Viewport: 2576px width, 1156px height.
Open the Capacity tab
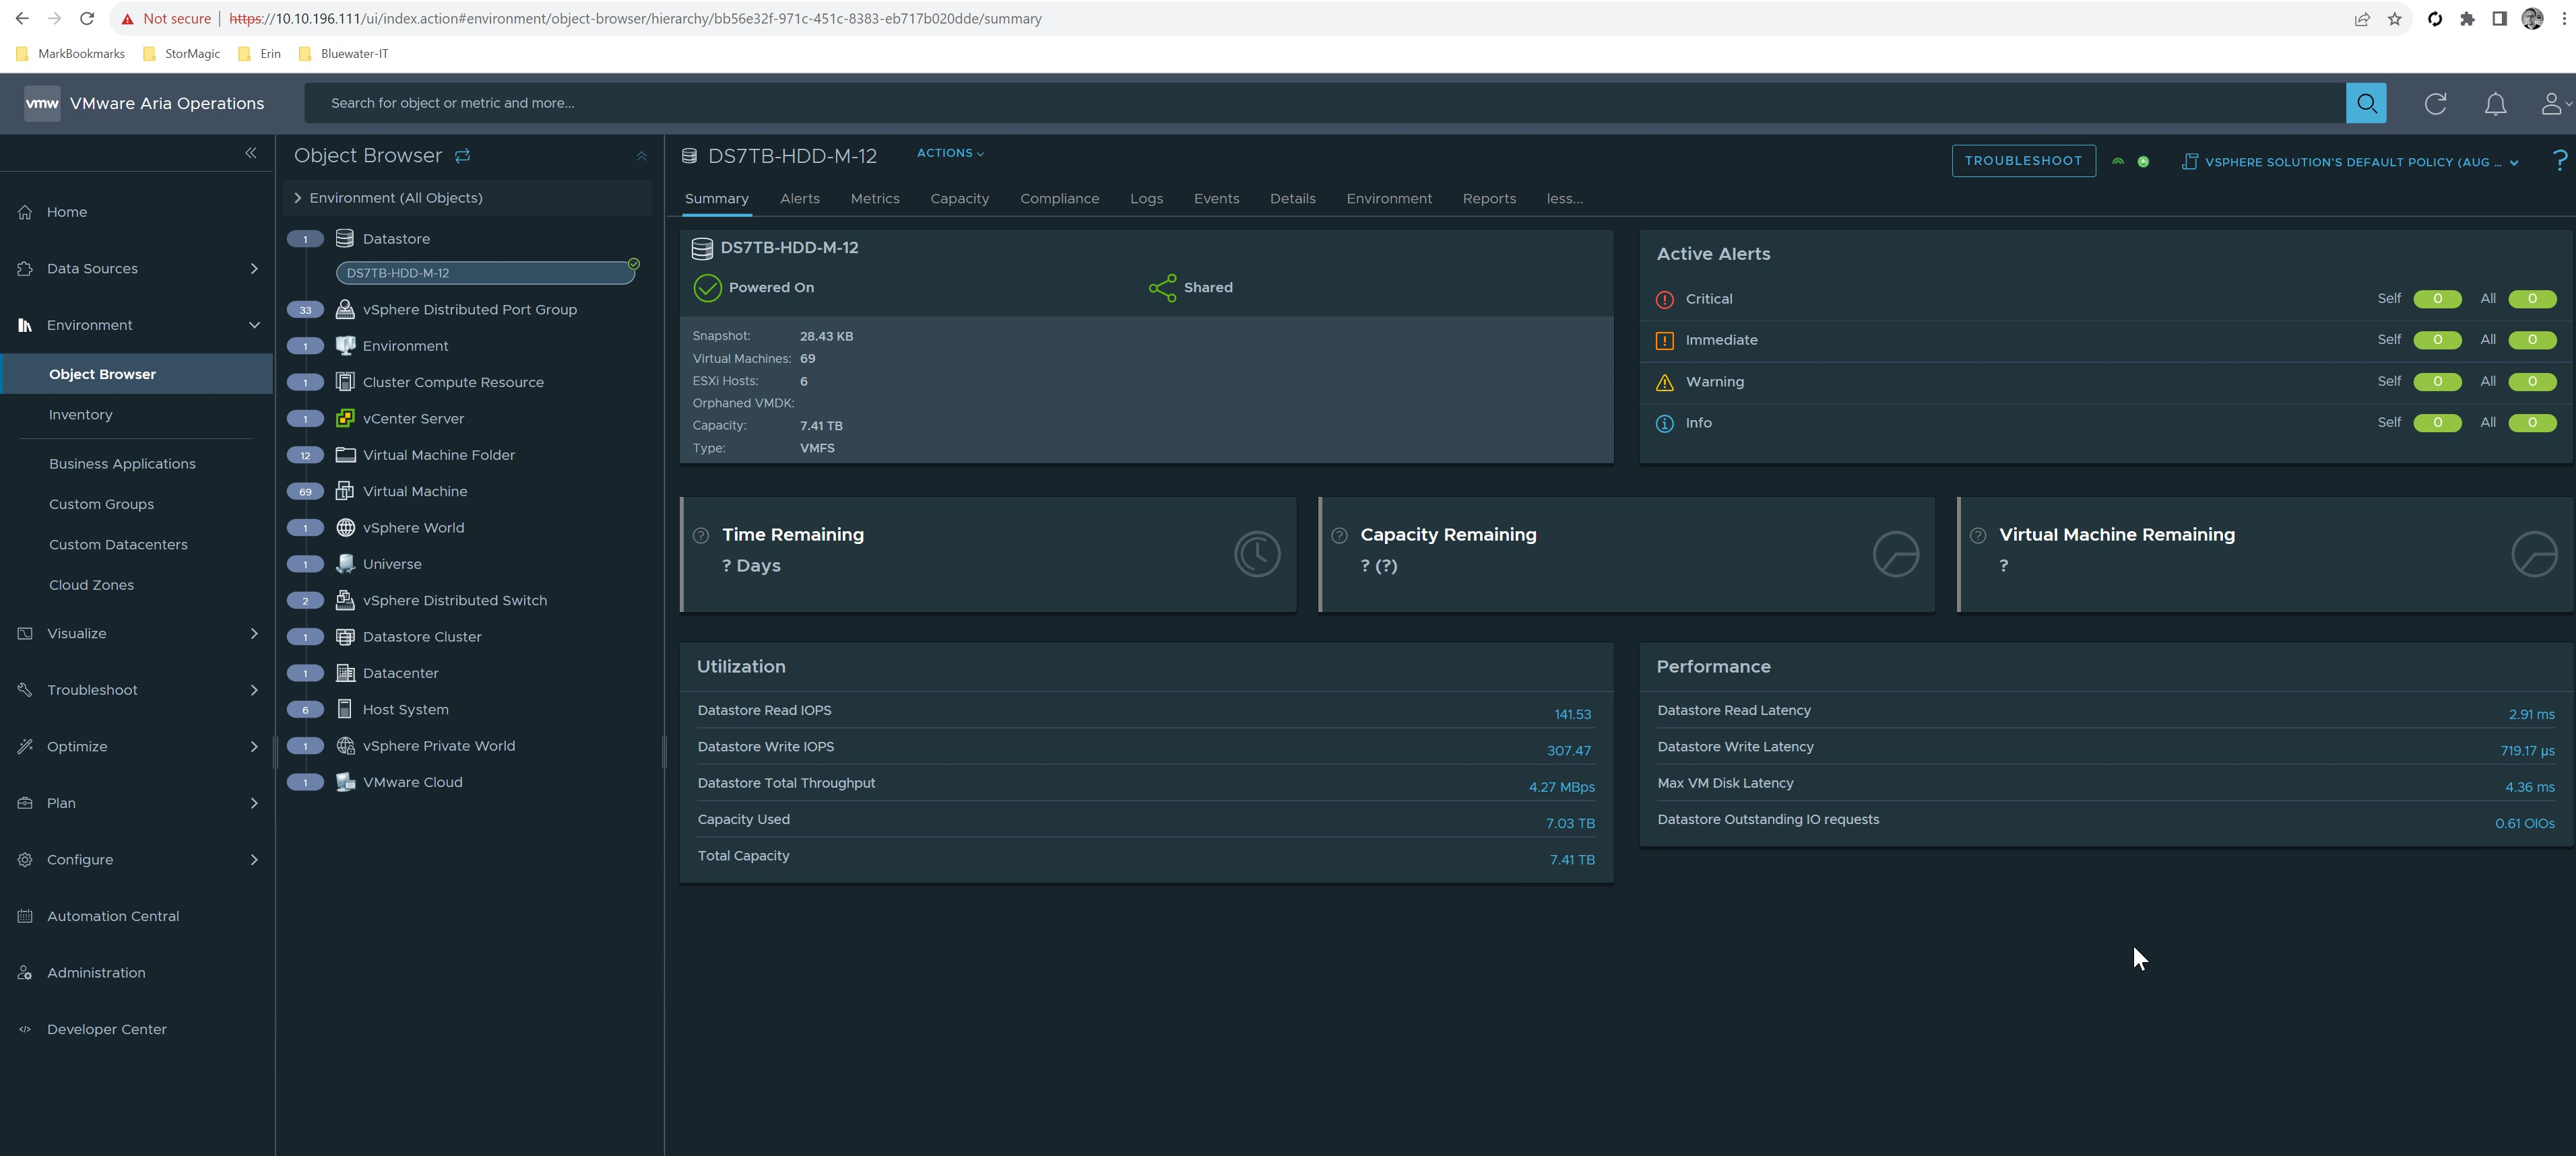959,199
